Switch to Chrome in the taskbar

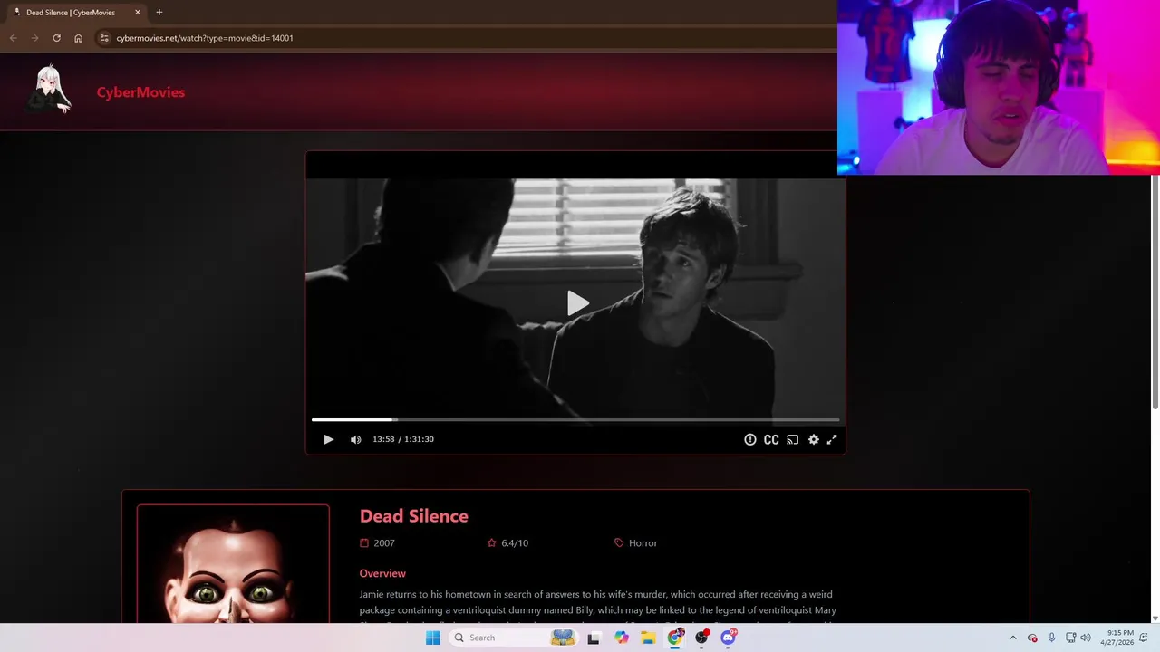(x=675, y=638)
